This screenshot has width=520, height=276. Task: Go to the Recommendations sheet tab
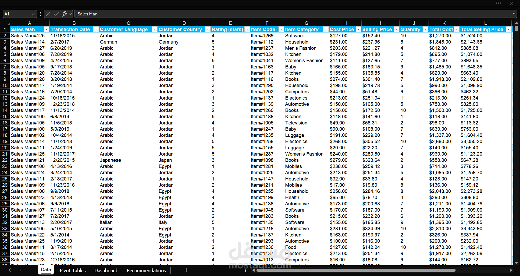[146, 270]
